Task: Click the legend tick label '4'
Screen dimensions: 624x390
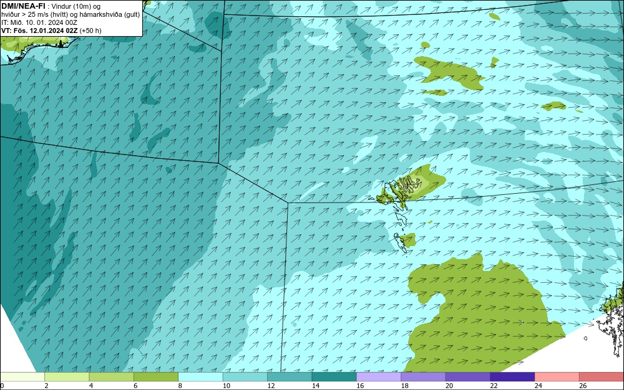Action: [91, 386]
